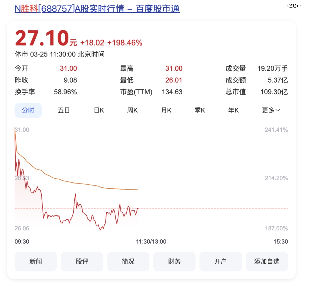Click the 总市值 109.30亿 value

point(274,92)
